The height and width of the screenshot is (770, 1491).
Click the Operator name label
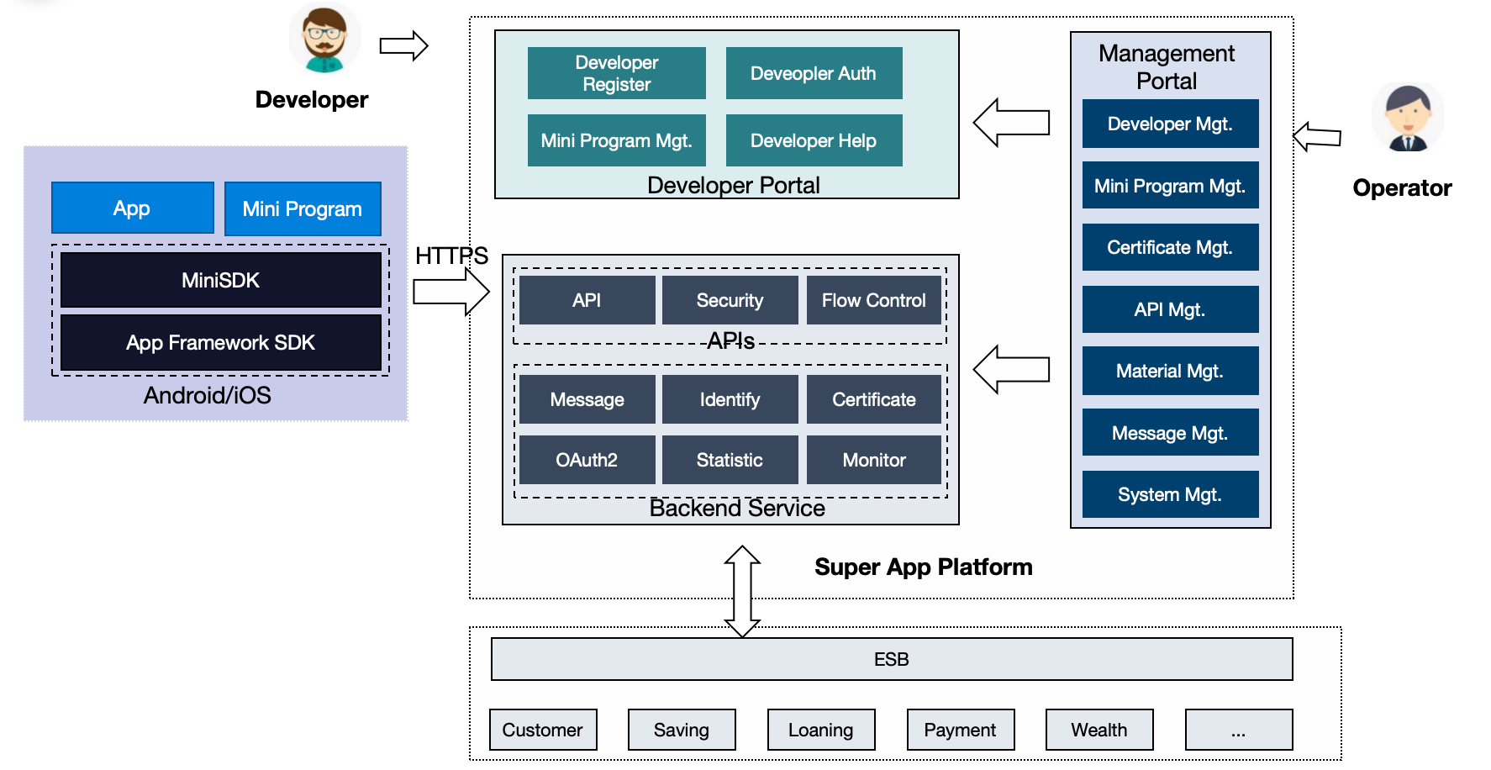[1402, 187]
